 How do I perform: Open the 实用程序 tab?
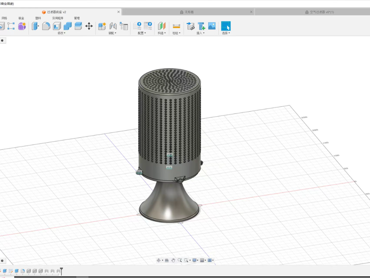[58, 18]
